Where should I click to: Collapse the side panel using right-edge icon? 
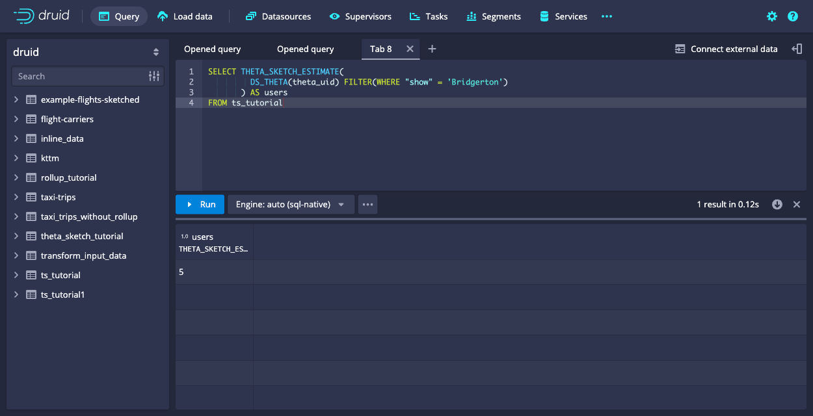(x=797, y=49)
